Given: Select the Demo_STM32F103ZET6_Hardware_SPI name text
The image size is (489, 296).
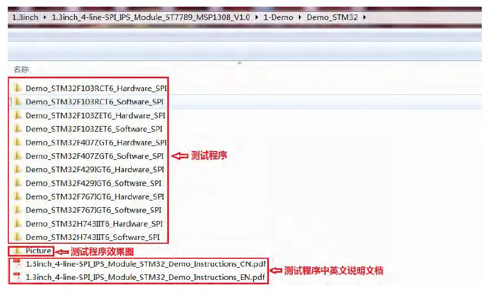Looking at the screenshot, I should tap(96, 116).
